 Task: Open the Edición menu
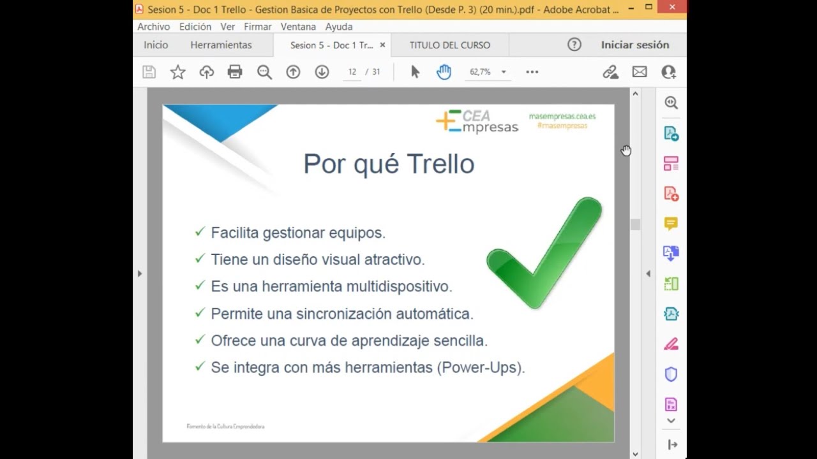[x=195, y=27]
